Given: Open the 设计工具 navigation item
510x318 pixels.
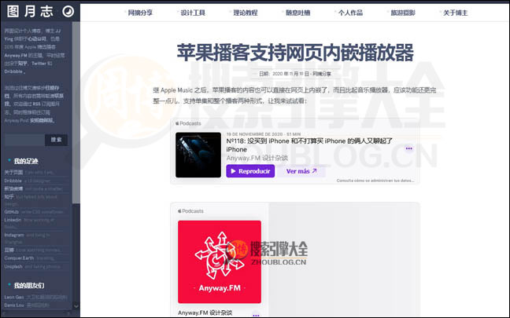Looking at the screenshot, I should click(x=193, y=13).
